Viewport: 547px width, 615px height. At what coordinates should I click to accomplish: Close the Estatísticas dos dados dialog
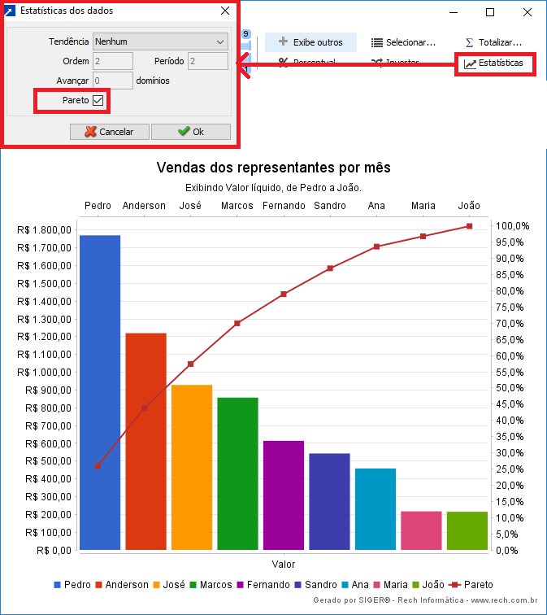pos(225,11)
